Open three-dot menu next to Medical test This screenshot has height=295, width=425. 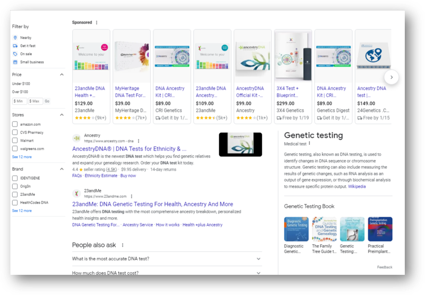point(309,144)
